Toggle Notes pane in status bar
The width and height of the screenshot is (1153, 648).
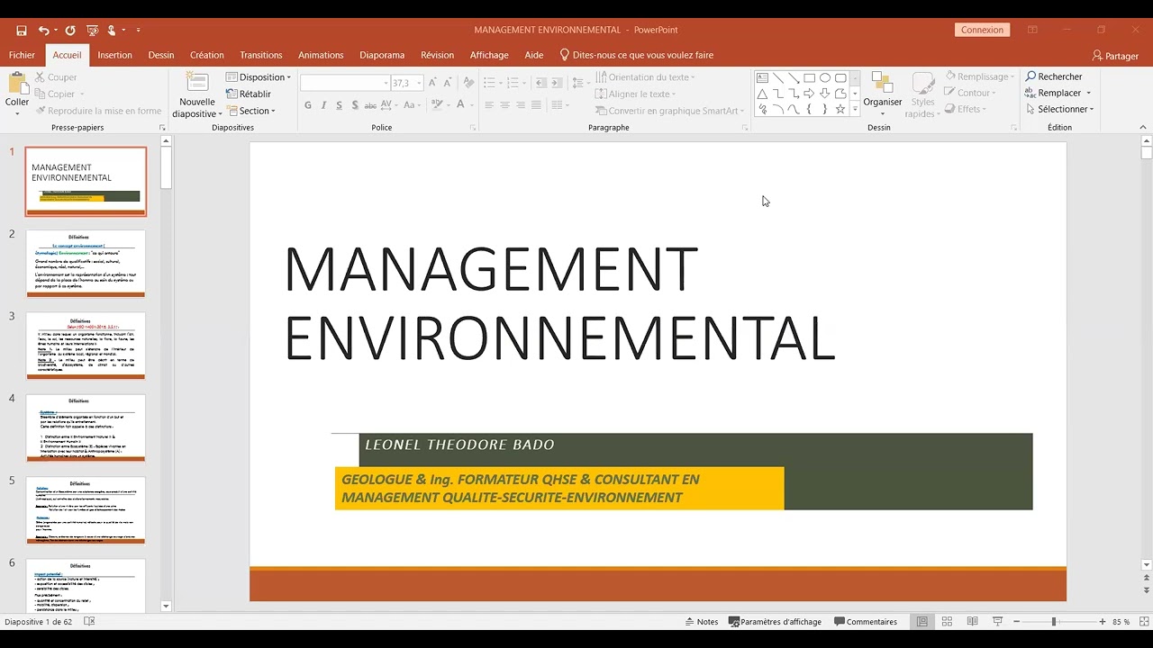click(x=702, y=622)
